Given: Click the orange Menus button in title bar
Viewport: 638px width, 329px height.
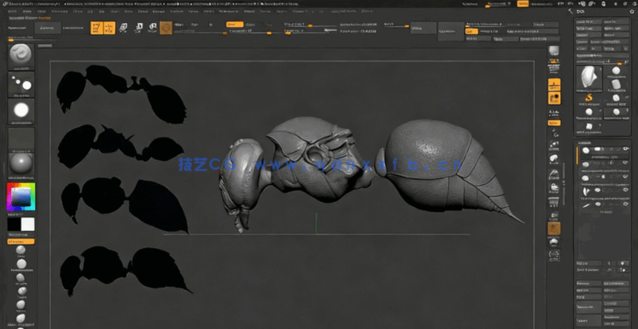Looking at the screenshot, I should pos(523,3).
